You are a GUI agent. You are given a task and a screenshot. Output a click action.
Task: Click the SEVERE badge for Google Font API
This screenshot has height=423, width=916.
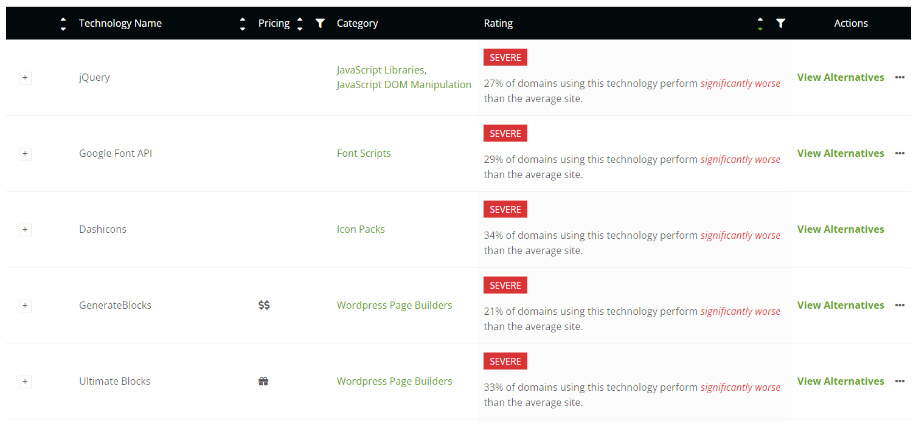pyautogui.click(x=505, y=133)
